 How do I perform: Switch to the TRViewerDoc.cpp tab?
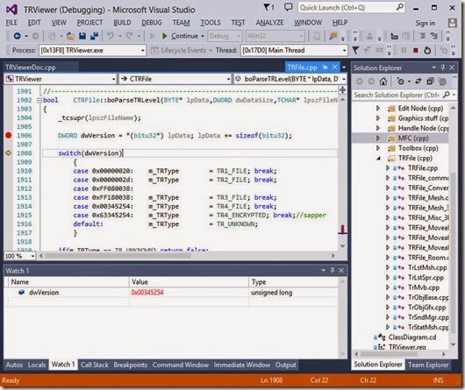31,67
